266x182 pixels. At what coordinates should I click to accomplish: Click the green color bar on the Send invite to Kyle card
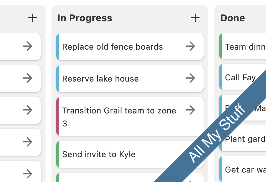pos(58,154)
